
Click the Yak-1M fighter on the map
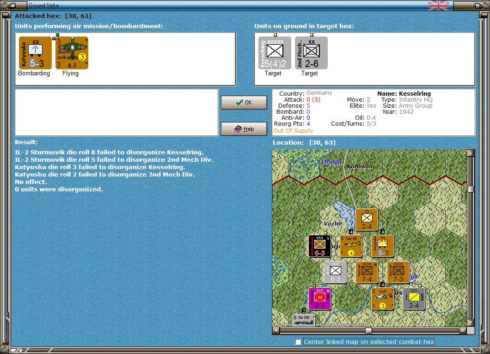[351, 246]
